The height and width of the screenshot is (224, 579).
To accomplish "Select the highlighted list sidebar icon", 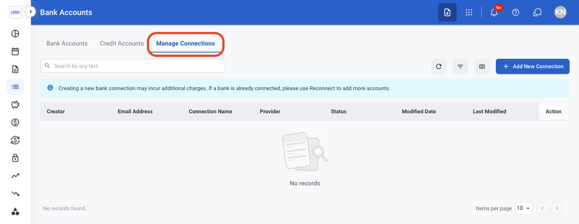I will tap(15, 87).
